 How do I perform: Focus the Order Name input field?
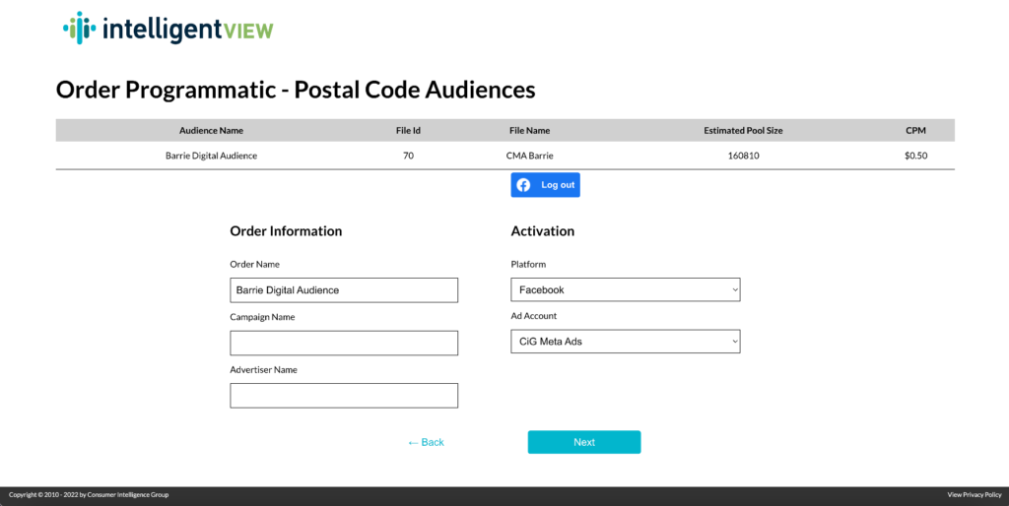(344, 290)
